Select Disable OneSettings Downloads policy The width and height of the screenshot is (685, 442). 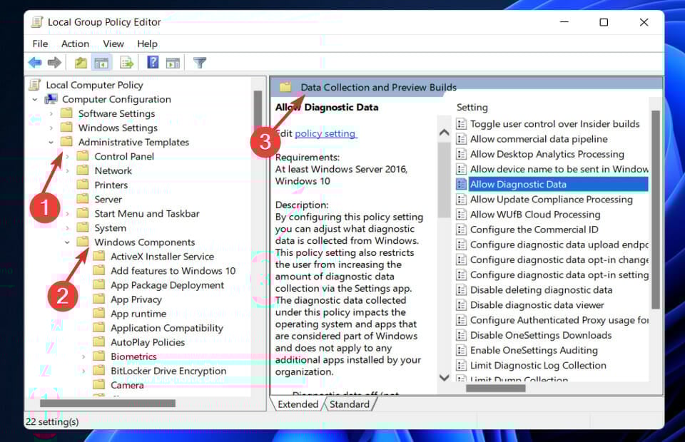(x=540, y=335)
